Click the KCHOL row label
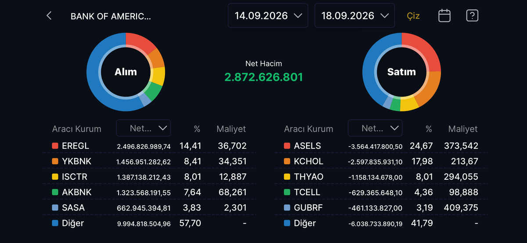Screen dimensions: 527x243 [x=309, y=161]
